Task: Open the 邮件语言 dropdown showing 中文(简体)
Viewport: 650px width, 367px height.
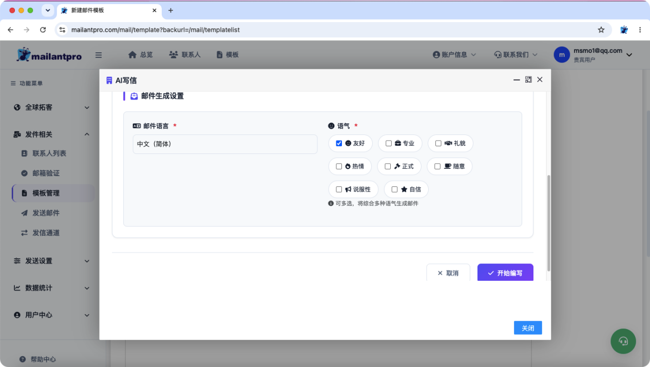Action: click(x=225, y=144)
